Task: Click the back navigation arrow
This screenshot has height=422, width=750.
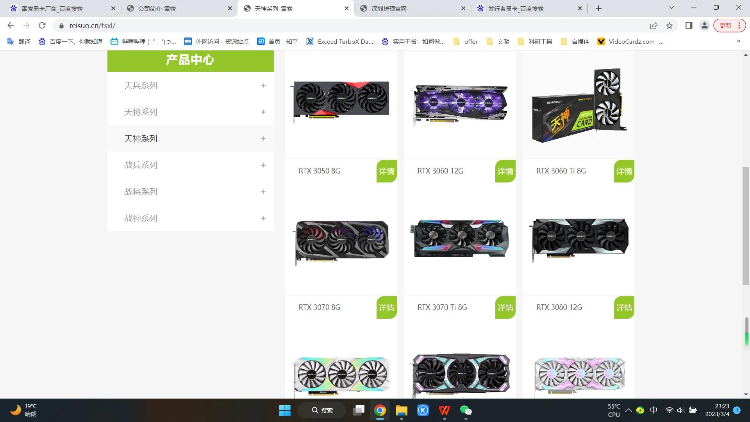Action: 11,25
